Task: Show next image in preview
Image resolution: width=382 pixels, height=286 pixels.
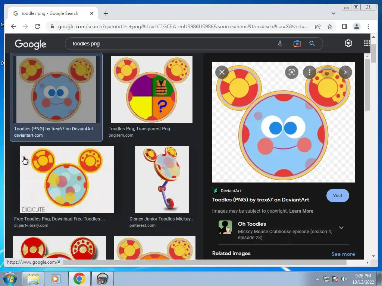Action: point(345,72)
